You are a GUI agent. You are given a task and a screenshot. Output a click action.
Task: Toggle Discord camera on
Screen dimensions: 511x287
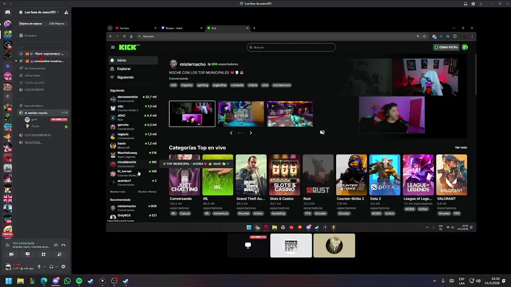[x=12, y=254]
